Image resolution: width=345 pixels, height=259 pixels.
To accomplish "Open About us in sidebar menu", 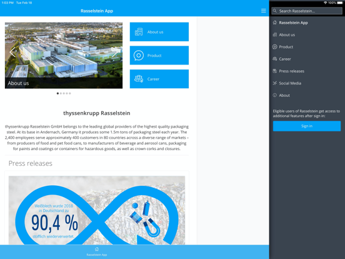I will coord(287,35).
